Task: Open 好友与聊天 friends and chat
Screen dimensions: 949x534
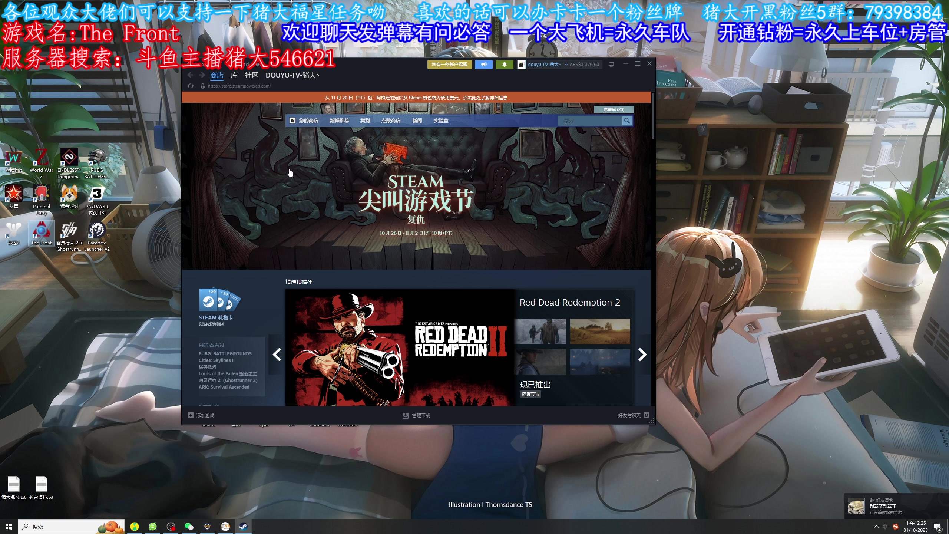Action: tap(633, 415)
